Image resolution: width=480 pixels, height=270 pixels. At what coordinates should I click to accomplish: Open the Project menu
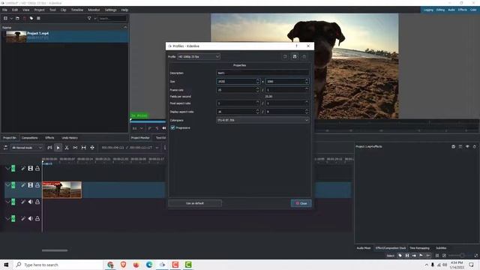coord(39,10)
